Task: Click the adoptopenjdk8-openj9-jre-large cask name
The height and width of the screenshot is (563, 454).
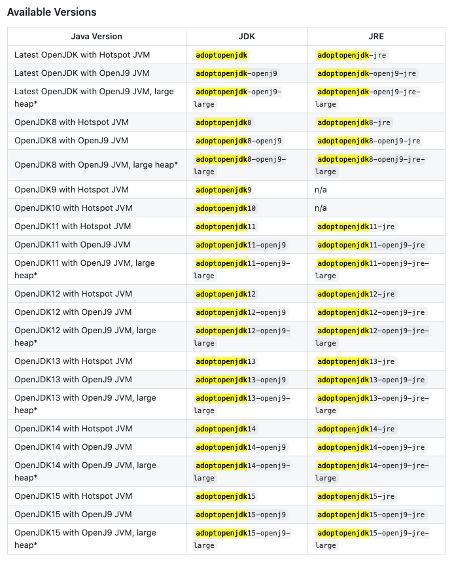Action: 370,166
